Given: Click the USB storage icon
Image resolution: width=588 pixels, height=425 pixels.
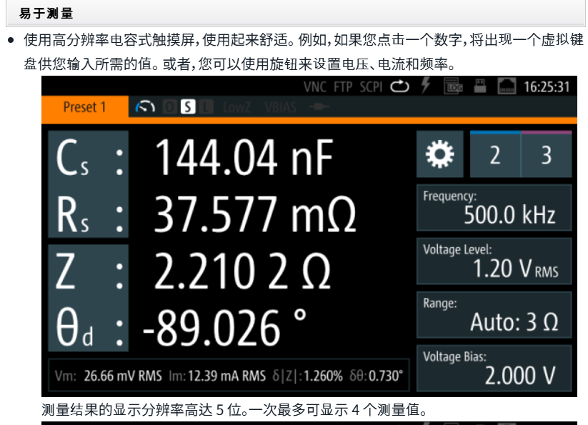Looking at the screenshot, I should coord(480,86).
